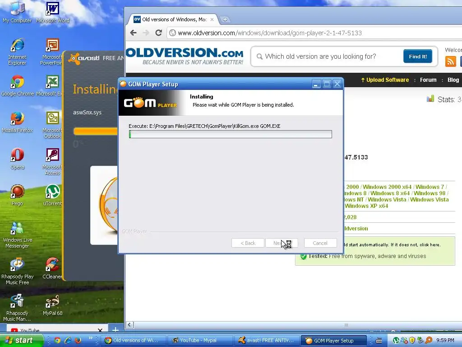462x347 pixels.
Task: Open the Internet Explorer desktop shortcut
Action: point(17,52)
